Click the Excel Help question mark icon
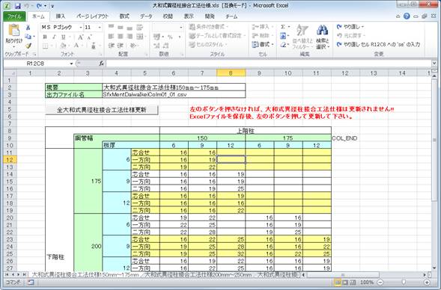The image size is (441, 290). pos(407,16)
